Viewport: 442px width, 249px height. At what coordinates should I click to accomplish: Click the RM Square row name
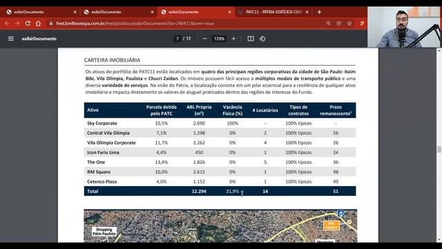point(99,172)
